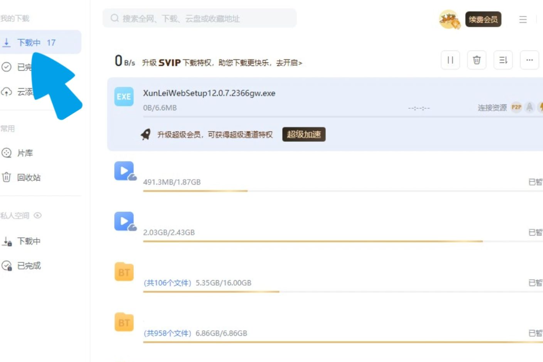The width and height of the screenshot is (543, 362).
Task: Click the magnifier search icon
Action: [x=115, y=18]
